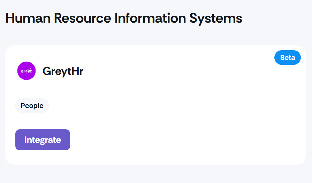Click the word Human in the heading
This screenshot has height=183, width=312.
[28, 18]
